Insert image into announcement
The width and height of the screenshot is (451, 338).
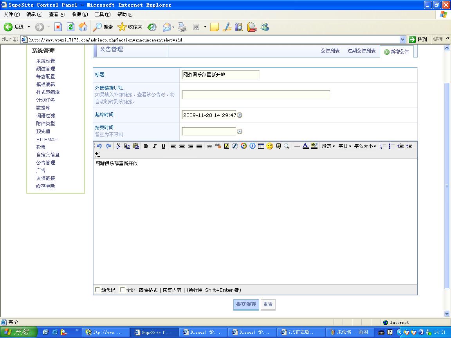227,146
